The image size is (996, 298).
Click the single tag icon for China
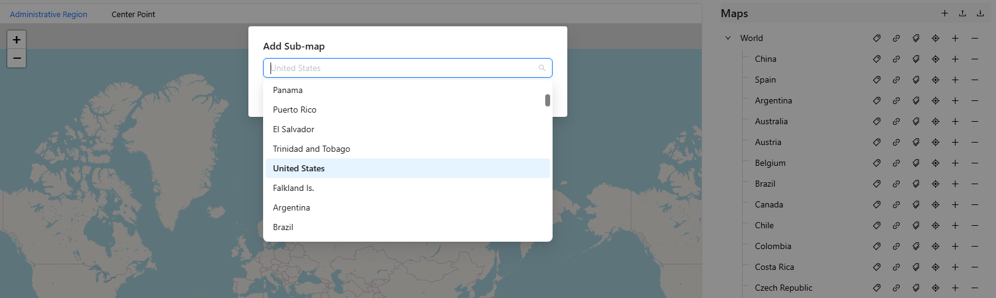(x=876, y=59)
